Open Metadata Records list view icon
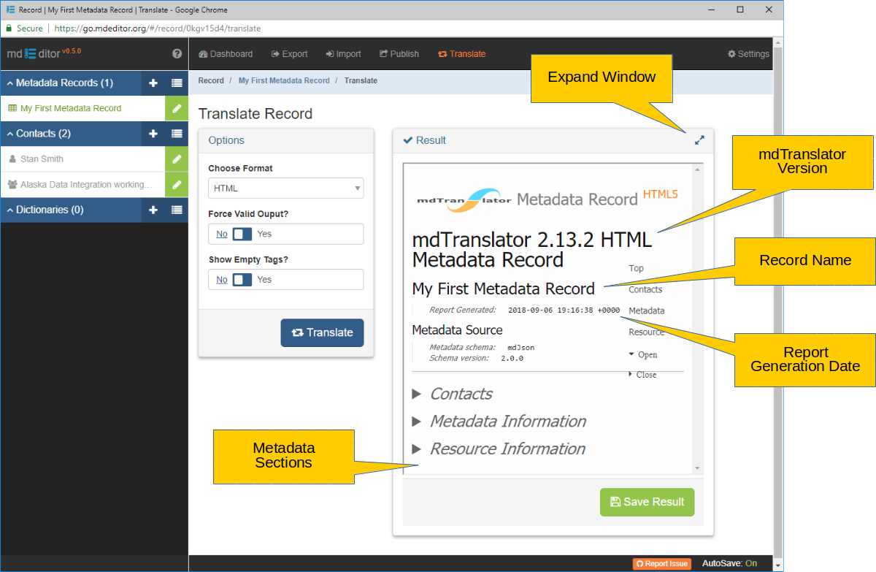The width and height of the screenshot is (876, 572). (x=177, y=83)
